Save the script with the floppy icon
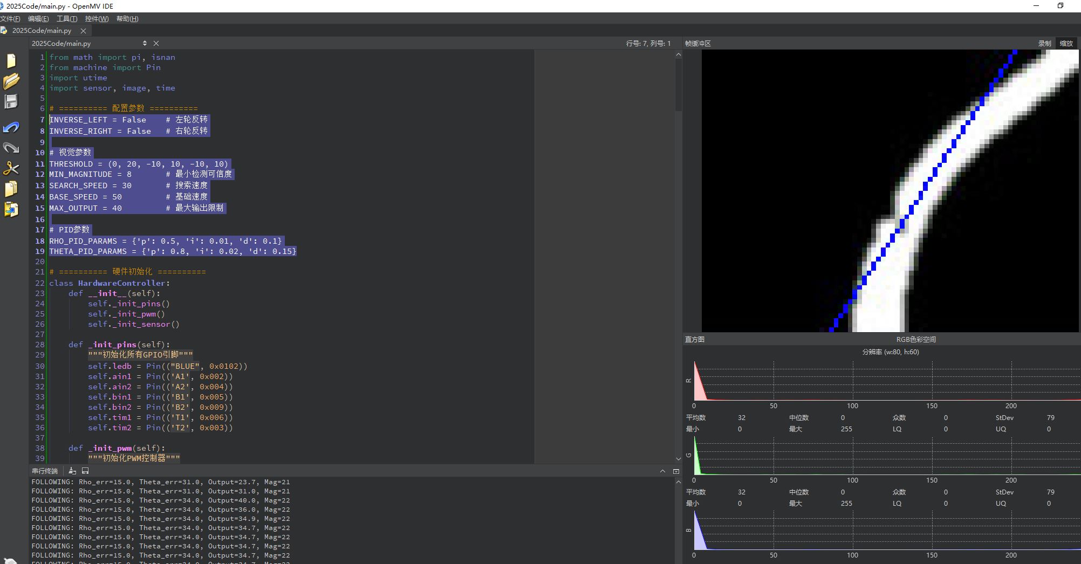This screenshot has height=564, width=1081. pyautogui.click(x=11, y=101)
